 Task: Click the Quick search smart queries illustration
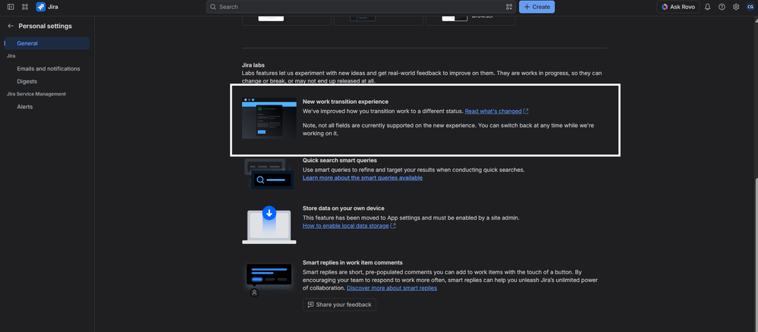coord(269,174)
